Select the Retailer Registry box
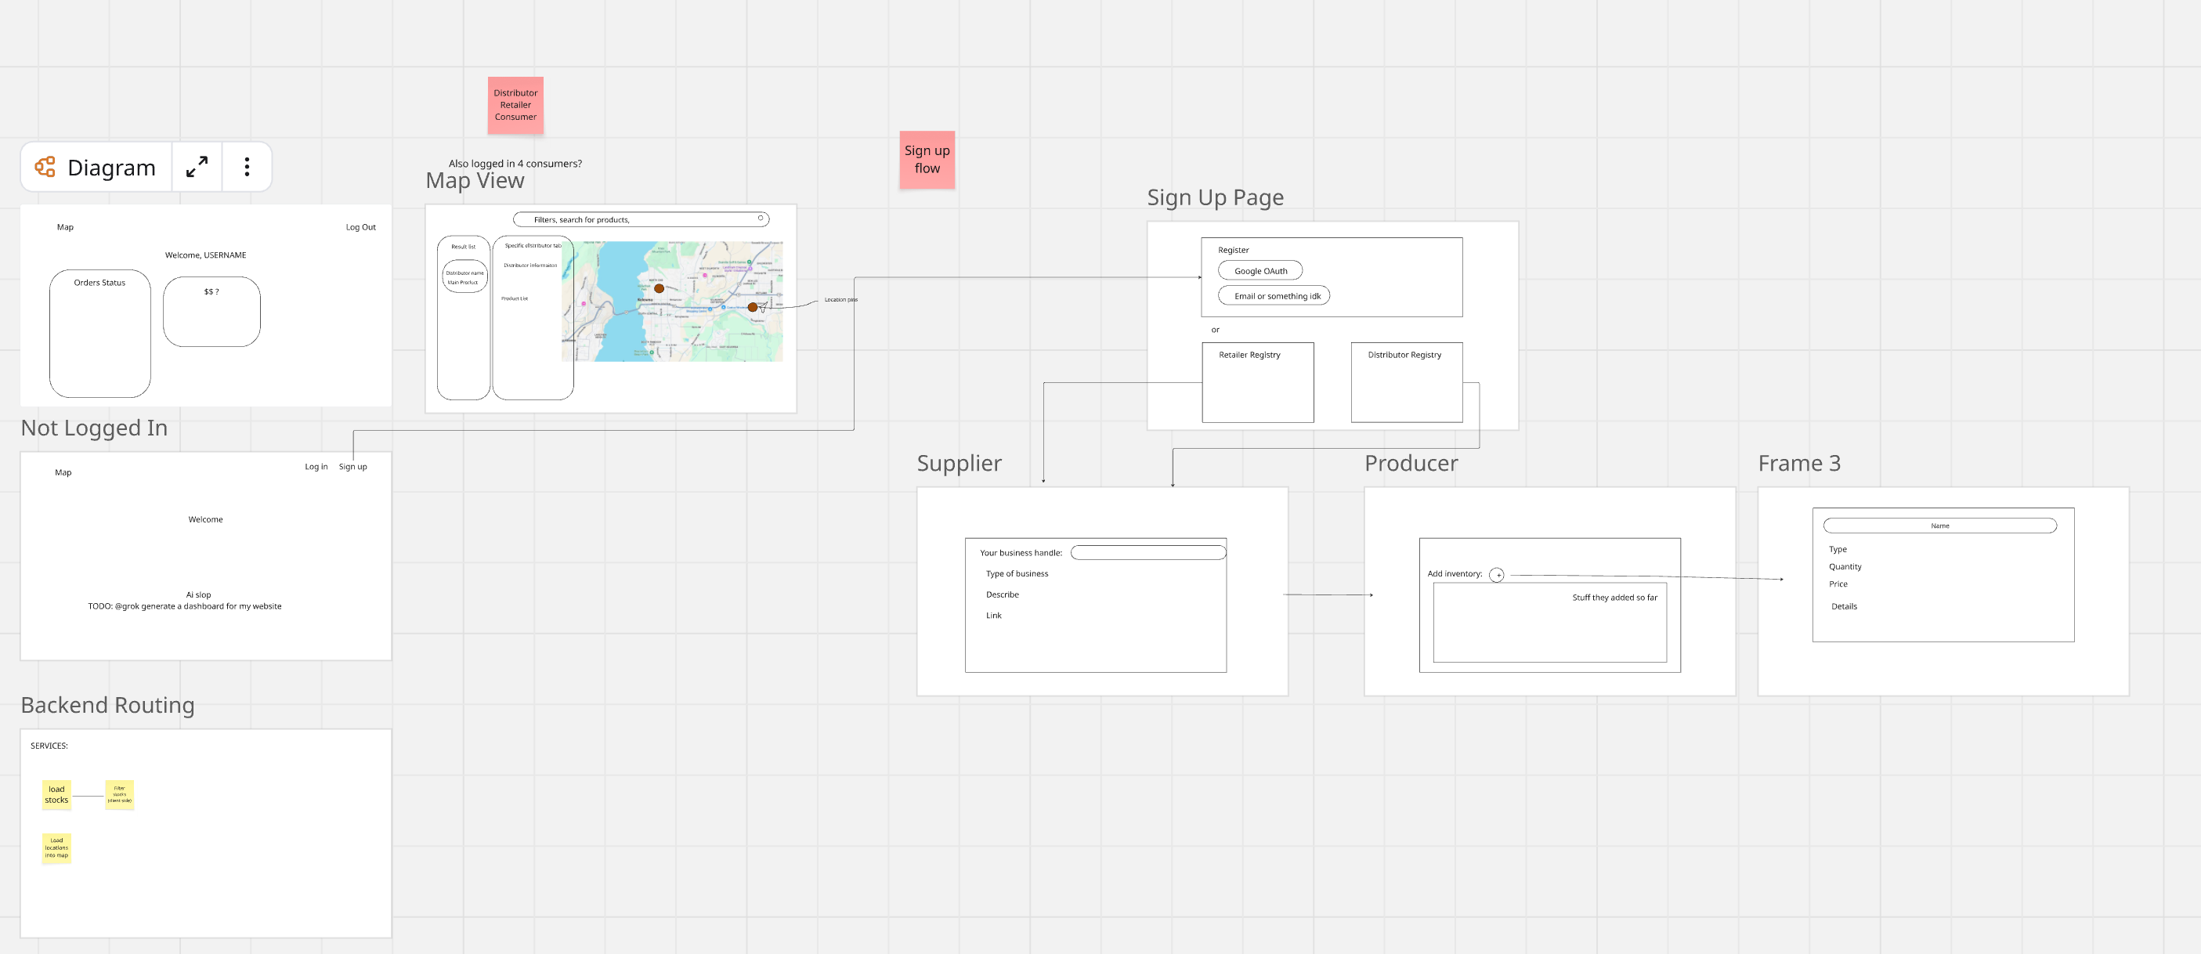The width and height of the screenshot is (2201, 954). pos(1257,383)
